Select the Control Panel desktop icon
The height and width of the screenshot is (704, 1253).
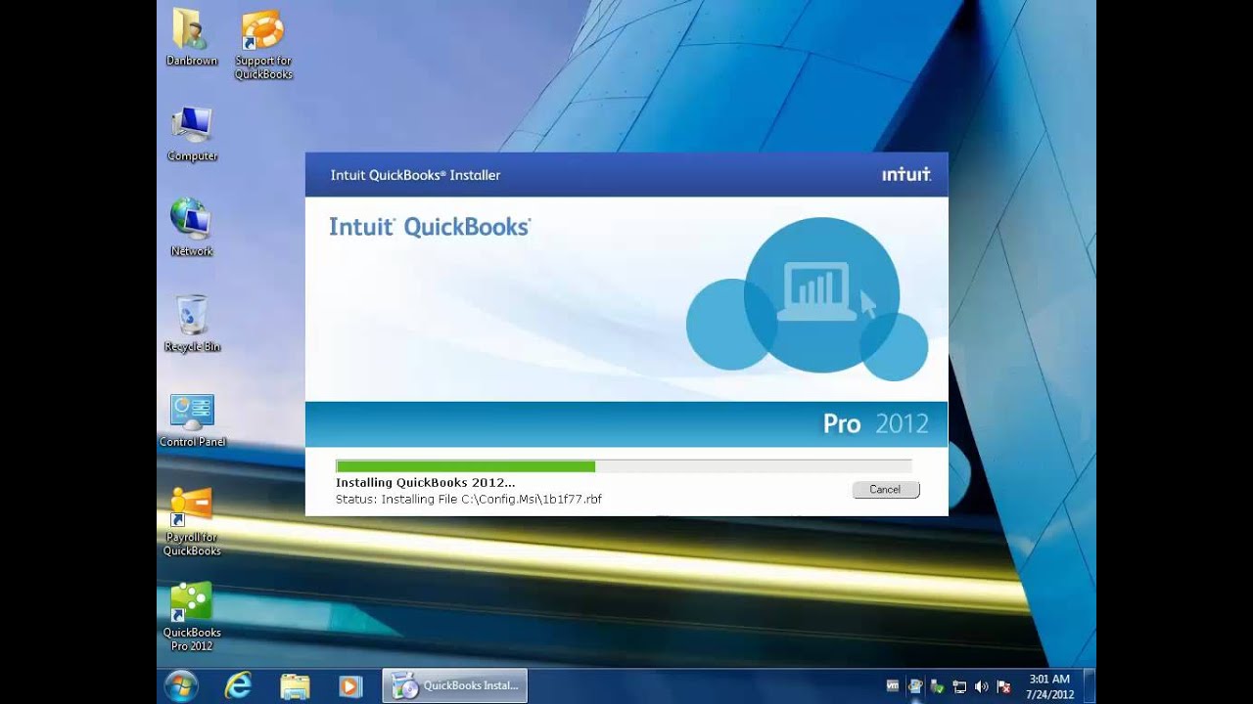192,420
